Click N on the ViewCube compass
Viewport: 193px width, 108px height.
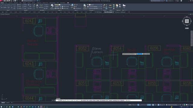click(x=187, y=17)
